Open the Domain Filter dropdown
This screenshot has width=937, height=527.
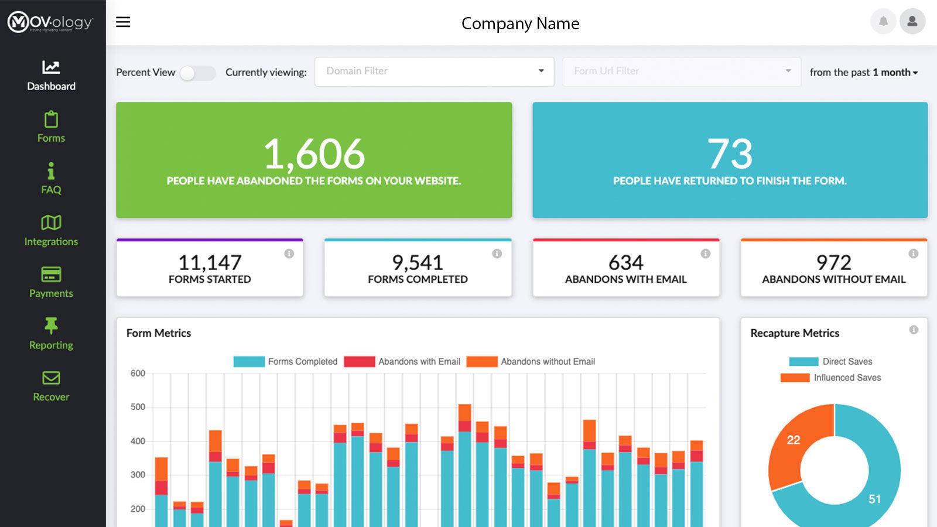pos(434,71)
